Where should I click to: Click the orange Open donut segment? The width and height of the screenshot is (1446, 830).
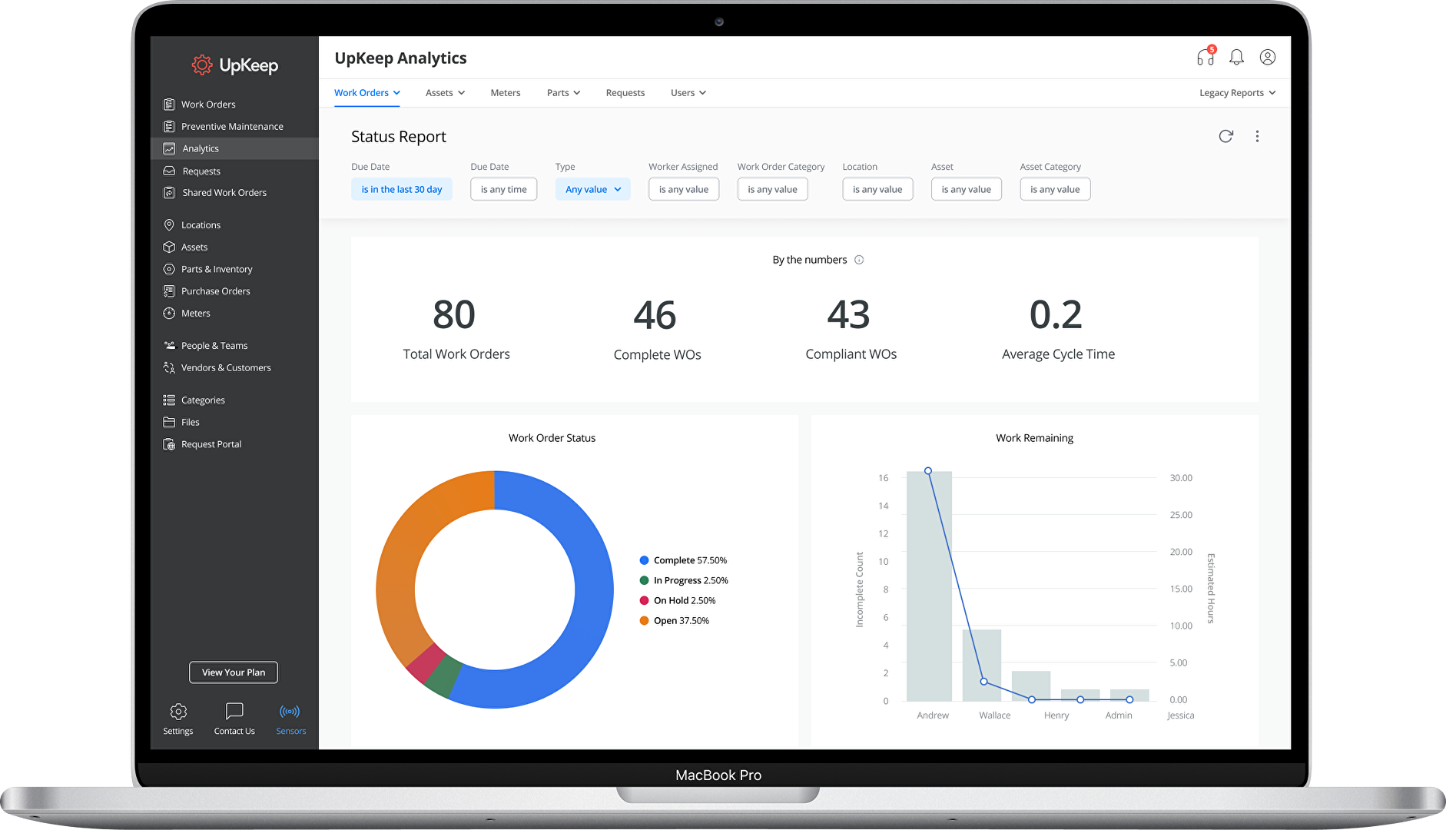[x=407, y=549]
